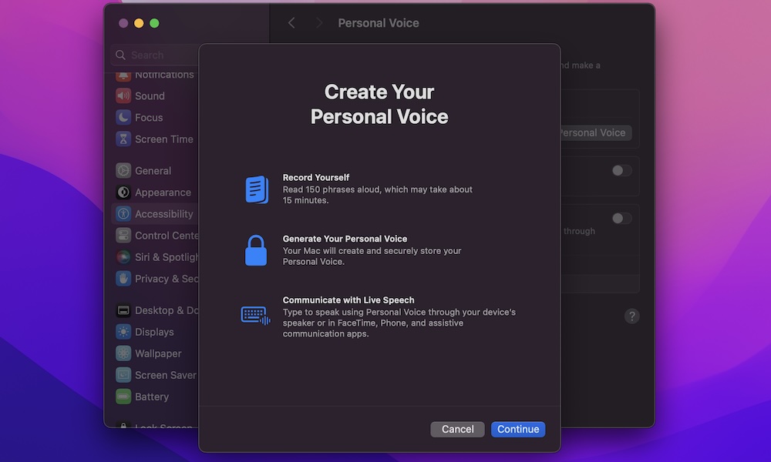Select the Focus label in the sidebar

tap(149, 117)
